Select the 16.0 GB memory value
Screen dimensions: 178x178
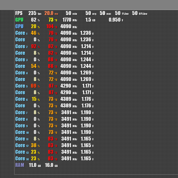click(x=49, y=165)
